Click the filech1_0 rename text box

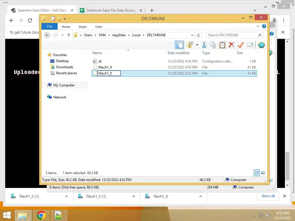[x=109, y=73]
